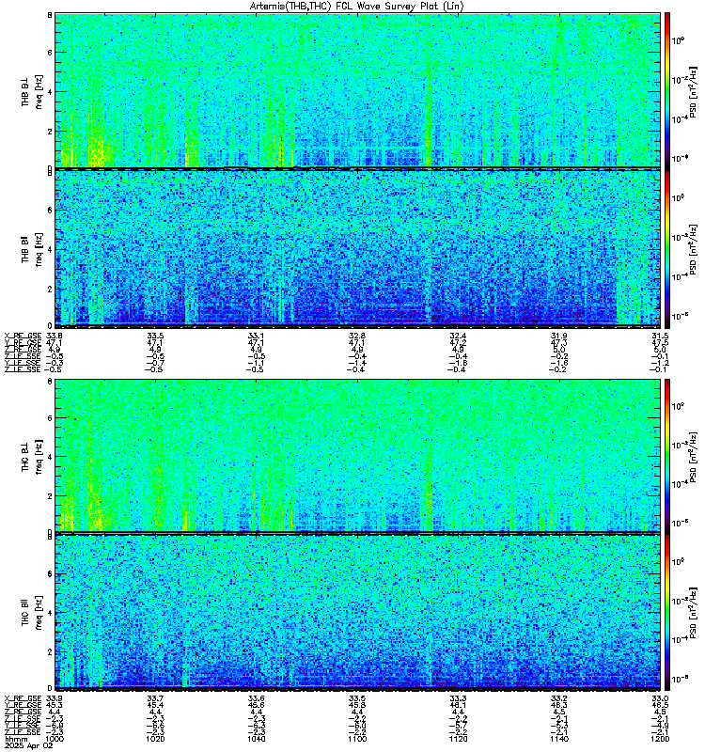This screenshot has width=705, height=752.
Task: Click the '10⁰' tick of the topmost color bar
Action: tap(678, 40)
